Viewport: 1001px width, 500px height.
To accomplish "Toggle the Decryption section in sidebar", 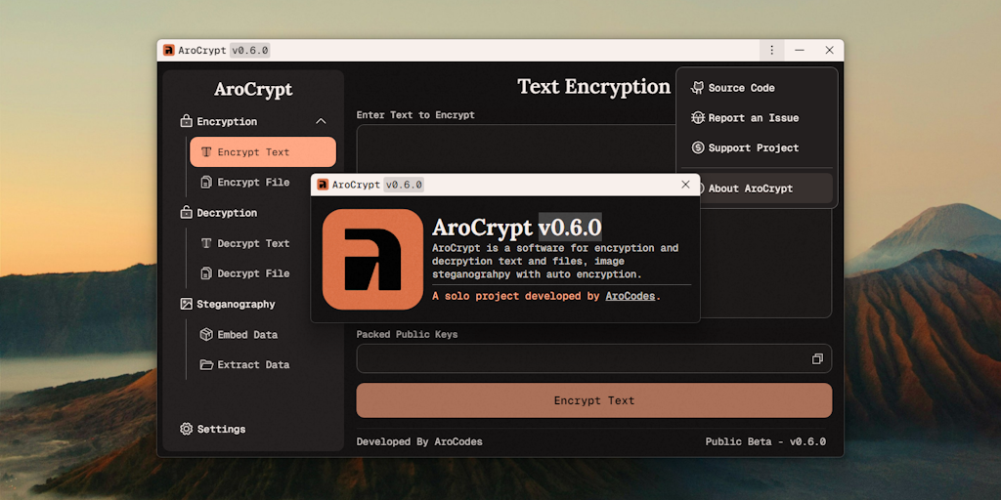I will point(227,213).
